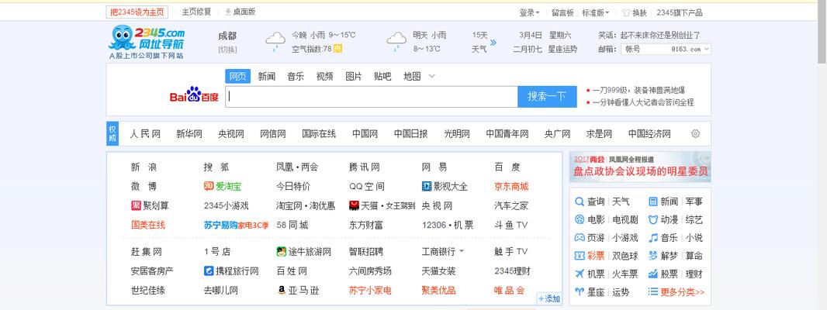The width and height of the screenshot is (827, 310).
Task: Select the 地图 search tab
Action: click(x=412, y=76)
